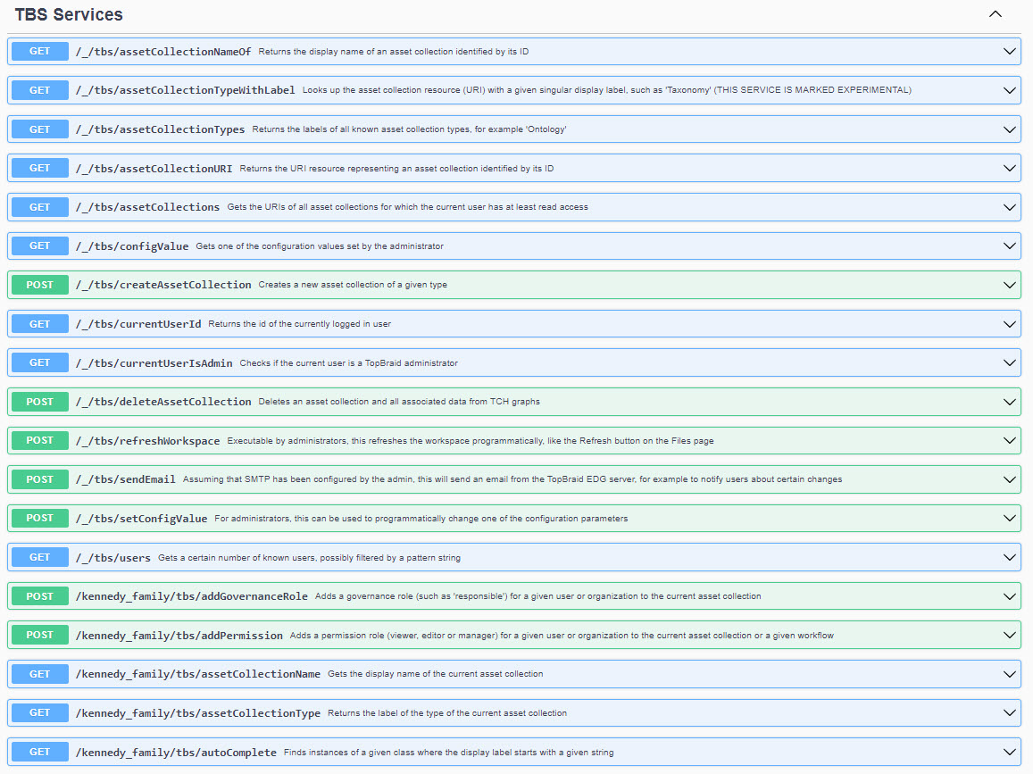
Task: Expand the assetCollections row chevron
Action: point(1010,207)
